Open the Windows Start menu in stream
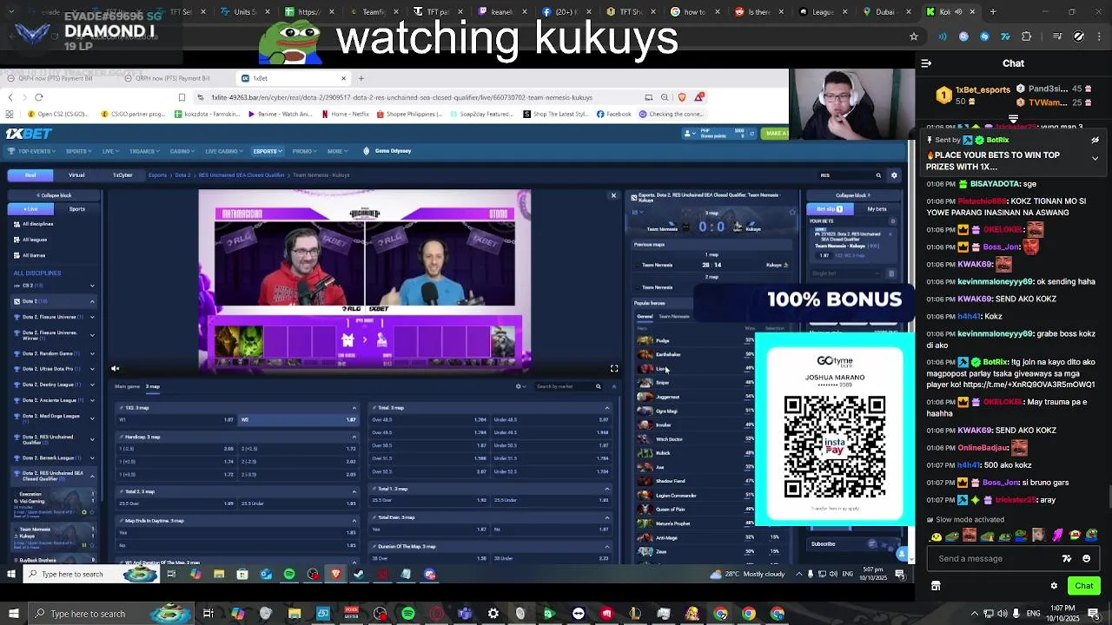 (x=12, y=574)
